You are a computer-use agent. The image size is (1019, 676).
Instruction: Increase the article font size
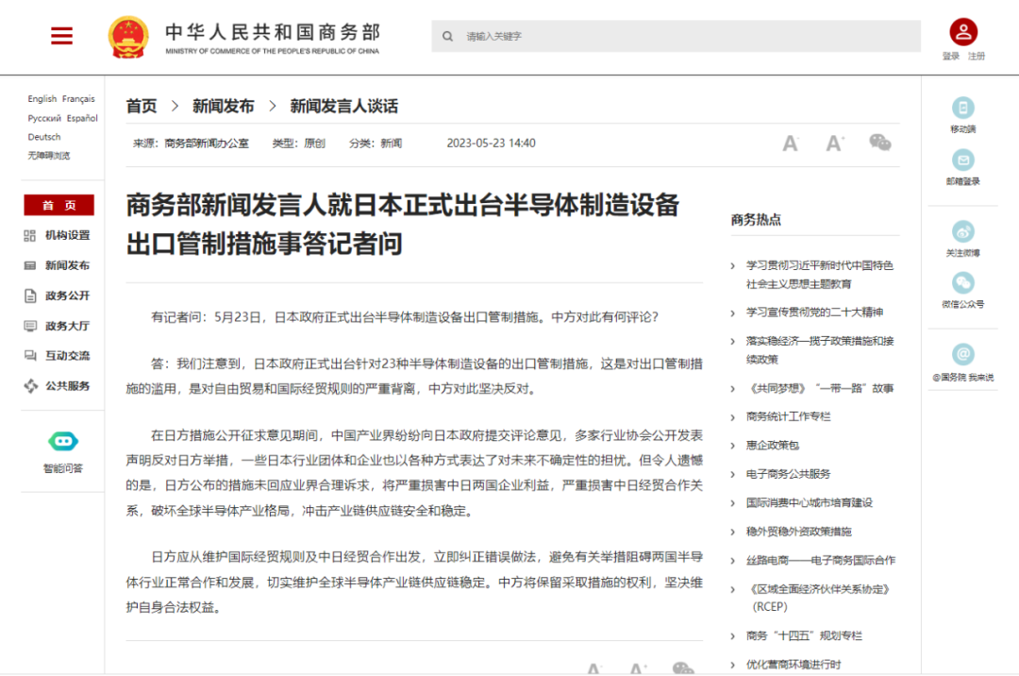click(x=835, y=143)
